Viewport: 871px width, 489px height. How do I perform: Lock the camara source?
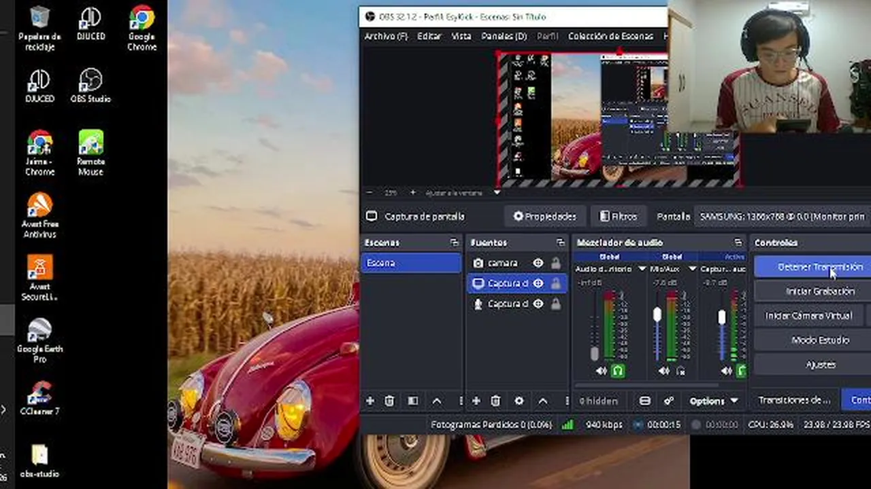coord(556,264)
